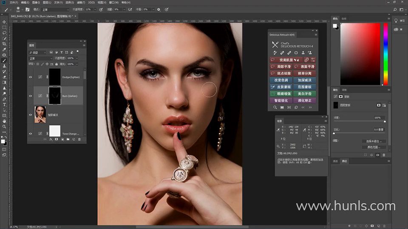Hide the 加深减淡 layer
The image size is (408, 229).
31,115
